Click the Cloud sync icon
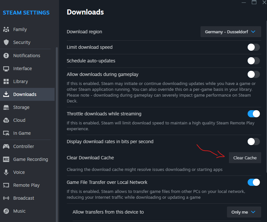The image size is (267, 222). click(x=6, y=120)
